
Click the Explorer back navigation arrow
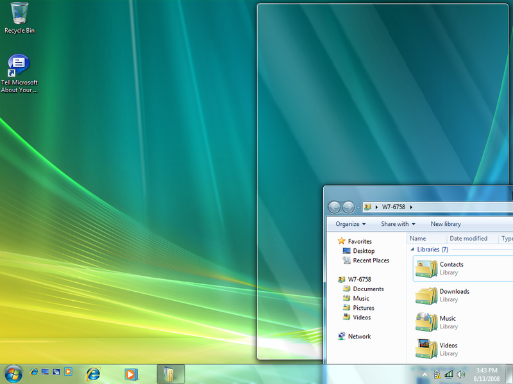click(x=334, y=207)
